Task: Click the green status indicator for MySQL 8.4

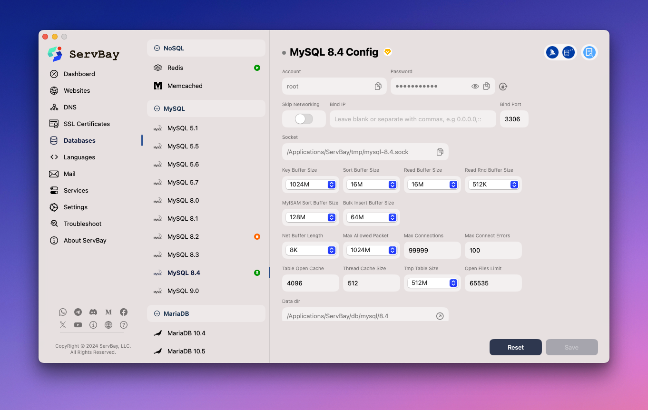Action: tap(257, 273)
